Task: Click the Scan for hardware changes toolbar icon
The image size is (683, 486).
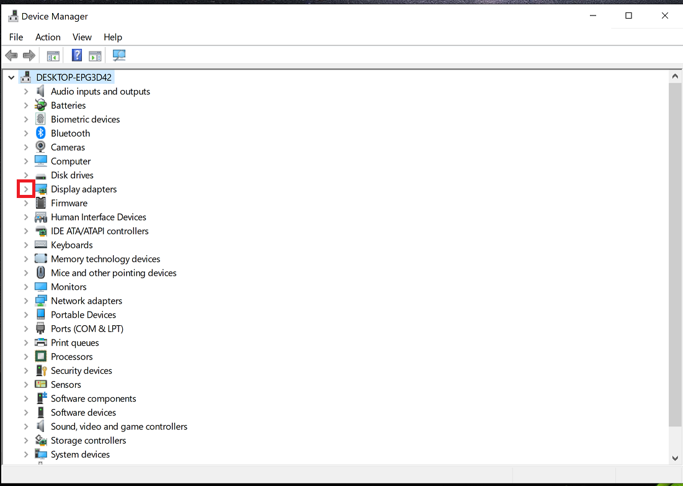Action: coord(119,56)
